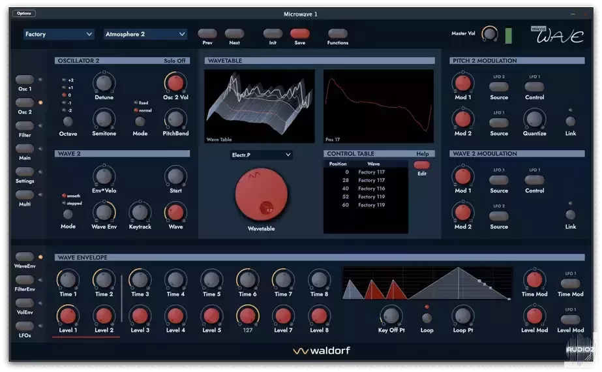Image resolution: width=602 pixels, height=372 pixels.
Task: Select the position 28 Factory 117 row
Action: click(x=365, y=180)
